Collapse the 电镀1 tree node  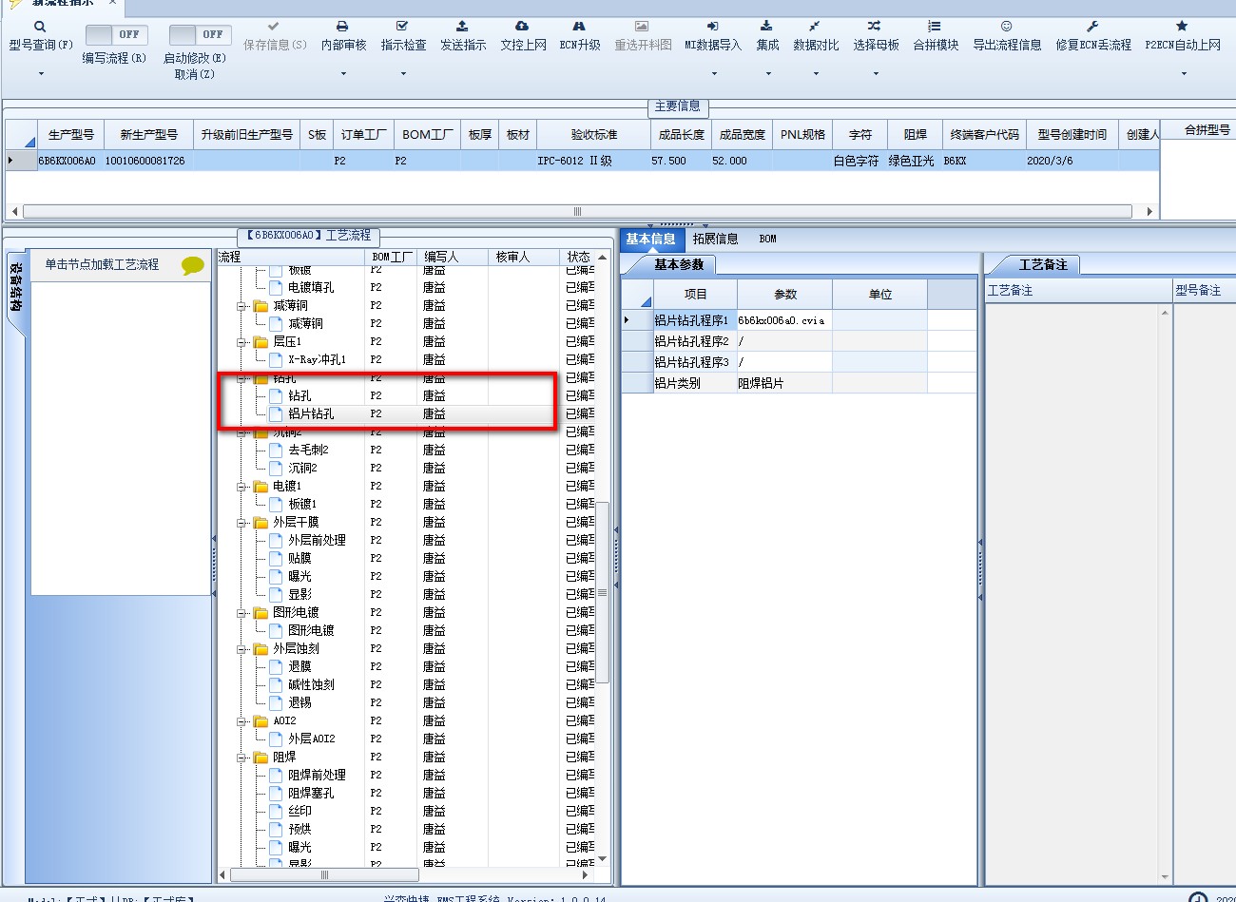[x=242, y=487]
